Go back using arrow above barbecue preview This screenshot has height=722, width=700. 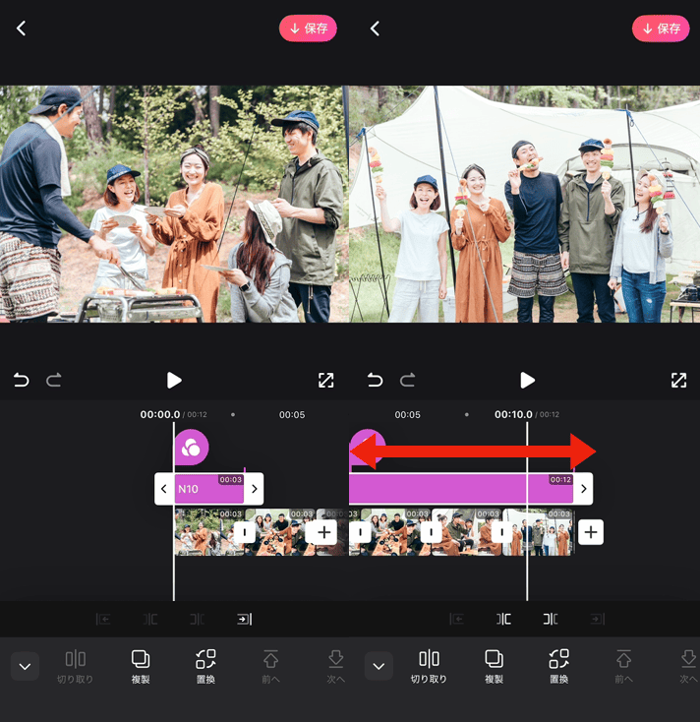pos(22,29)
